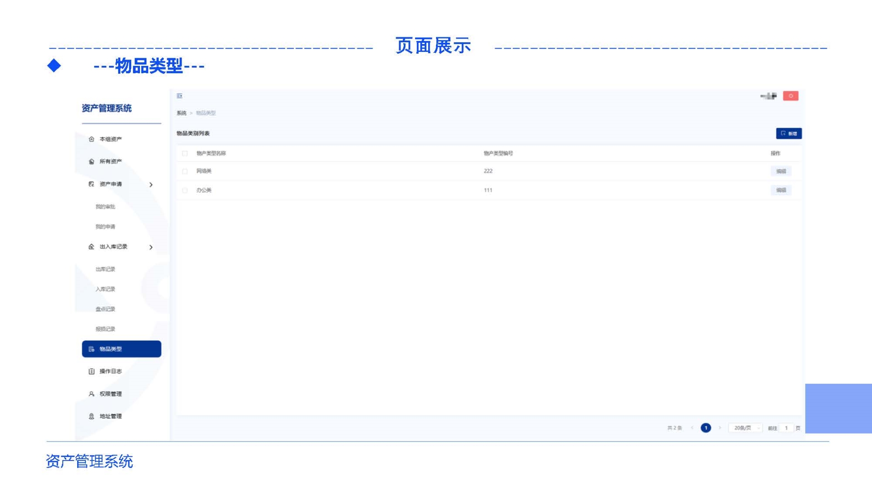This screenshot has width=872, height=491.
Task: Open 盘点记录 menu item
Action: coord(105,309)
